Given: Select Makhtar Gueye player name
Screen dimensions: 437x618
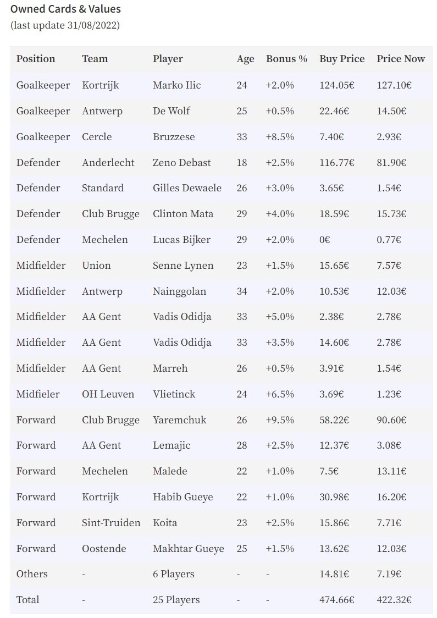Looking at the screenshot, I should 189,549.
